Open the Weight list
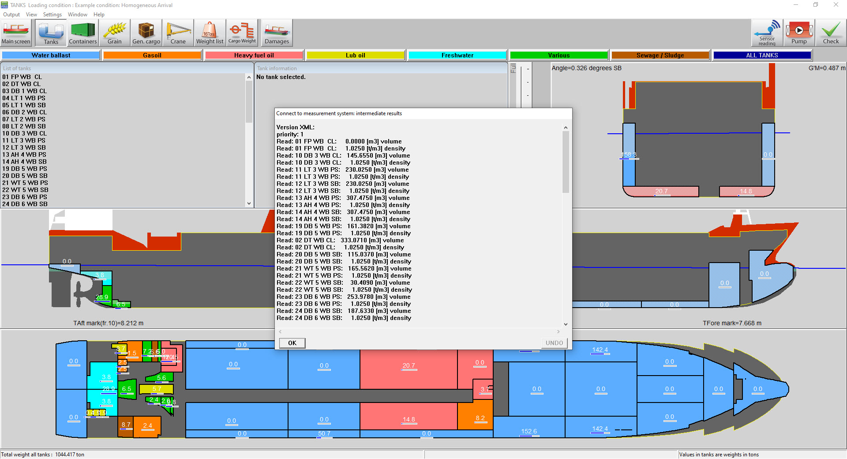This screenshot has width=847, height=459. 210,33
